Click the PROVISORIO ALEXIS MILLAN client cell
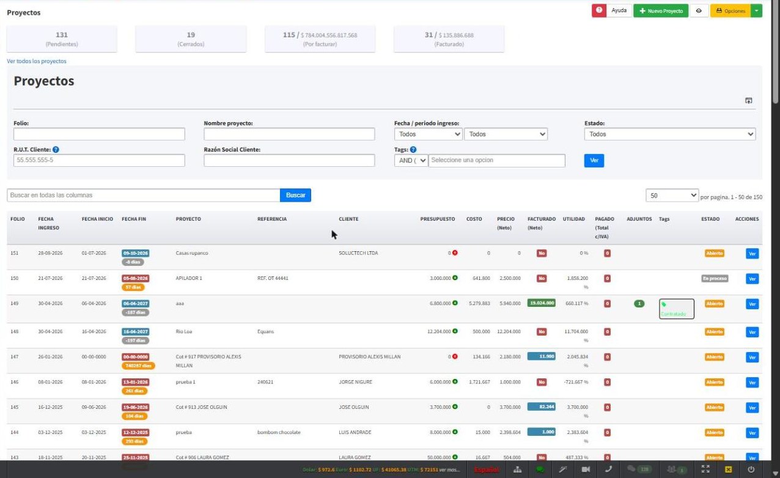The image size is (780, 478). [x=369, y=356]
